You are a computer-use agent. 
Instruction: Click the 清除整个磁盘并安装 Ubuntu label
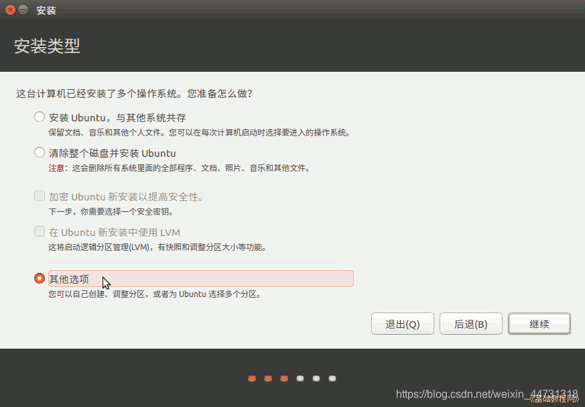(113, 154)
